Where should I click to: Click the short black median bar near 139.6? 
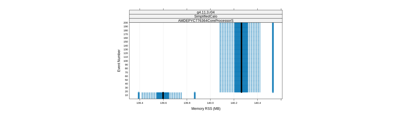tap(163, 95)
